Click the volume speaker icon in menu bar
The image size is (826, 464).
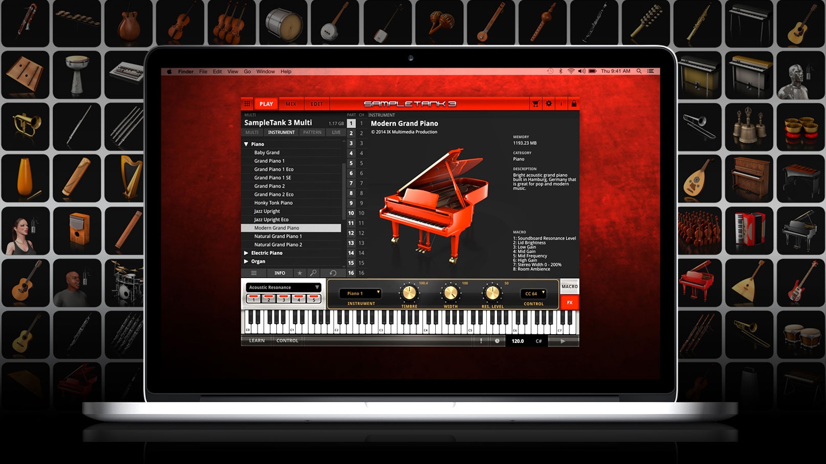582,71
